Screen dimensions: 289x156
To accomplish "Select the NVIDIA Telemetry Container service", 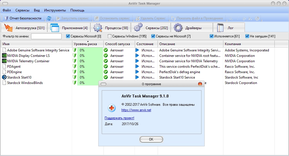I will coord(137,61).
